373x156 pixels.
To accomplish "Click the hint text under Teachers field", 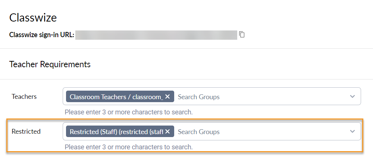I will [x=129, y=112].
